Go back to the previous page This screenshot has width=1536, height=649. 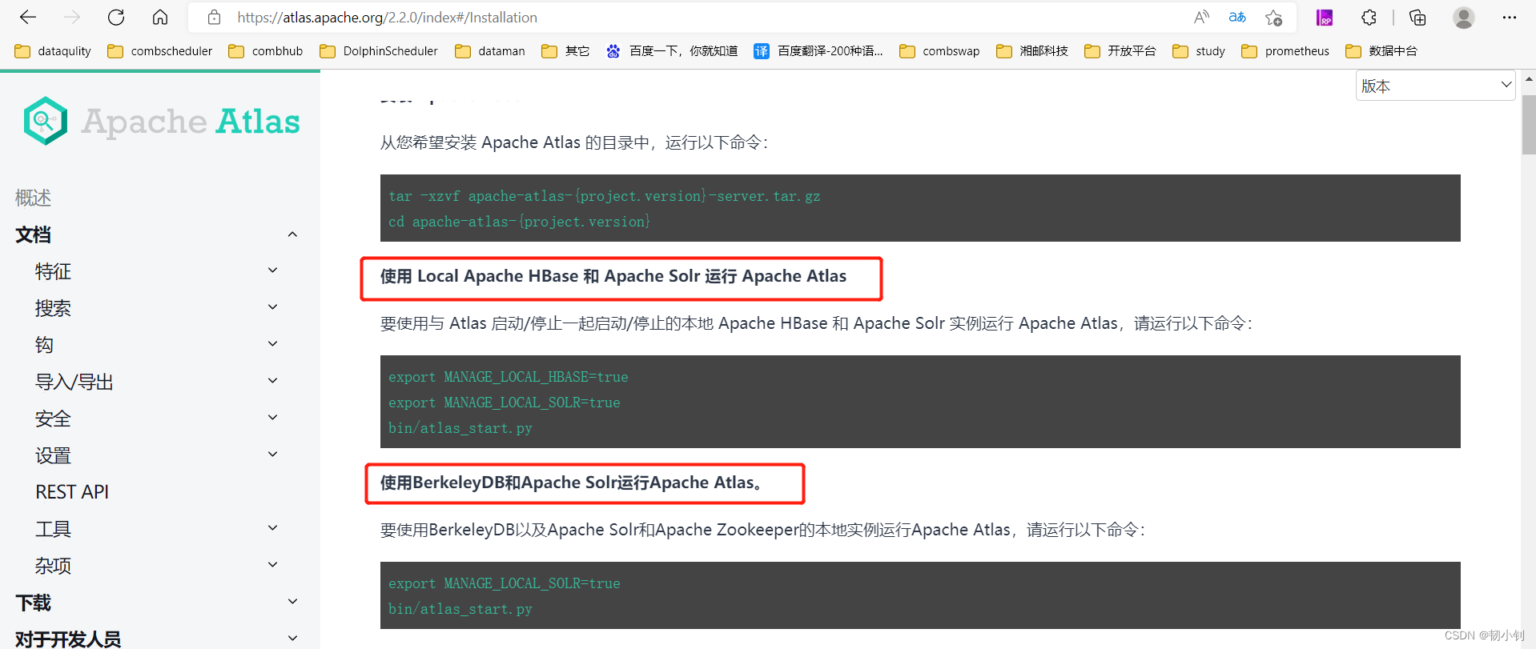[x=28, y=17]
